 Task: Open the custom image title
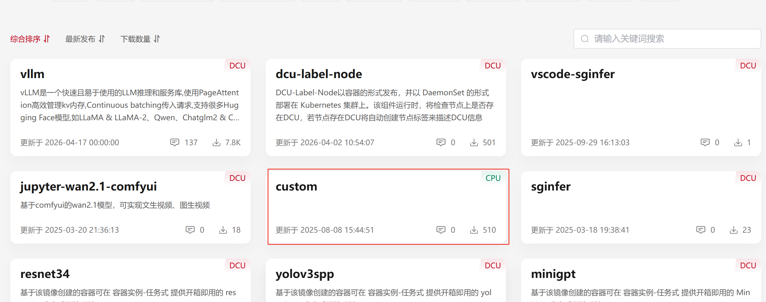click(x=297, y=187)
